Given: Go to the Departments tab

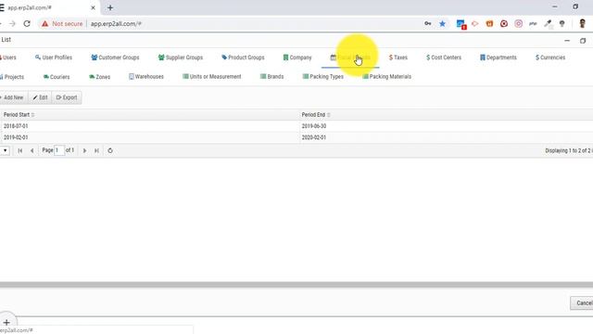Looking at the screenshot, I should 498,58.
